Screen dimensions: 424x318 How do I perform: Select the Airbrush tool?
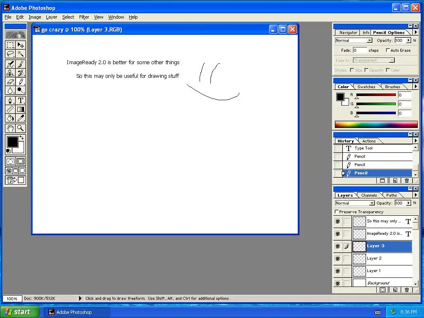pyautogui.click(x=10, y=64)
